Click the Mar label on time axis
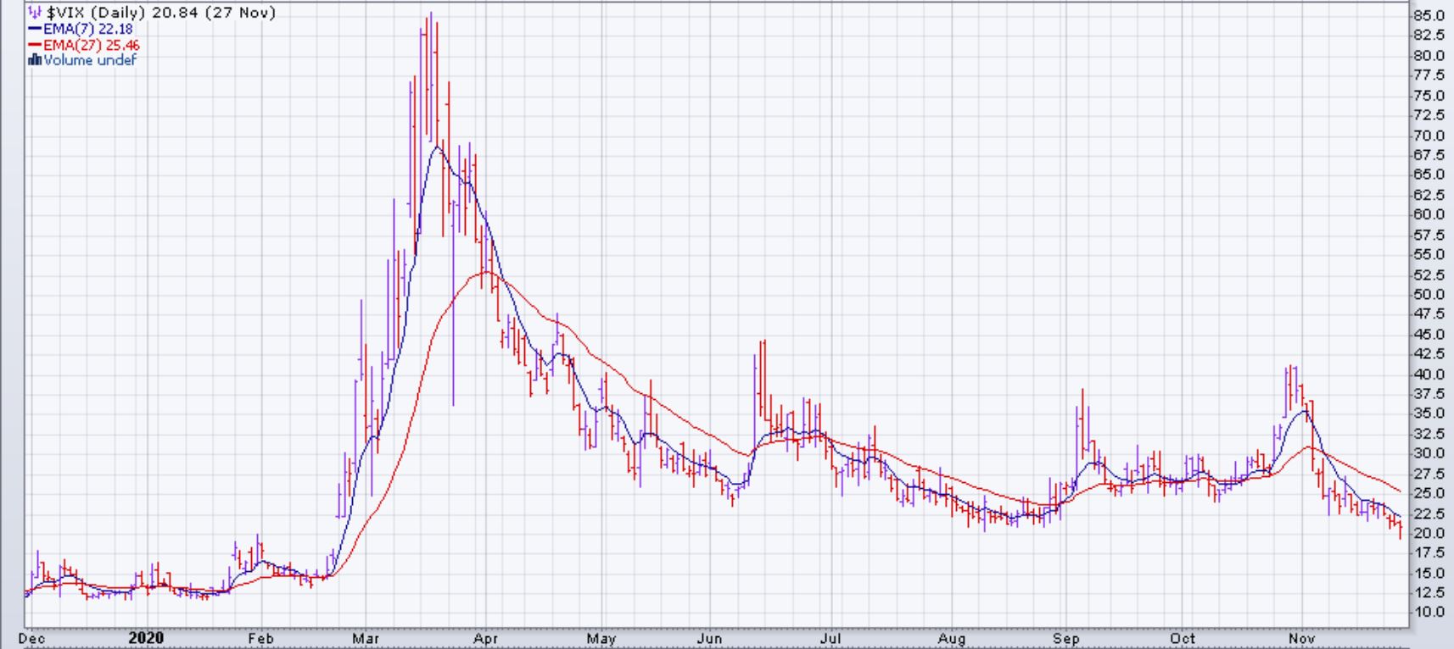 pos(366,639)
